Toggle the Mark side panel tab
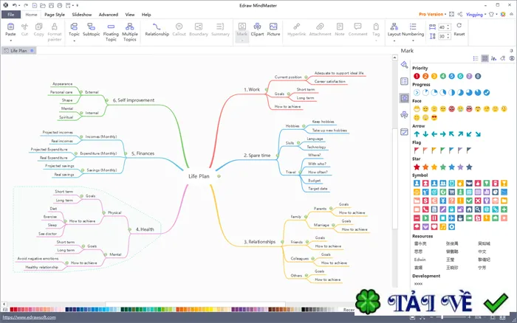This screenshot has width=517, height=323. point(404,98)
